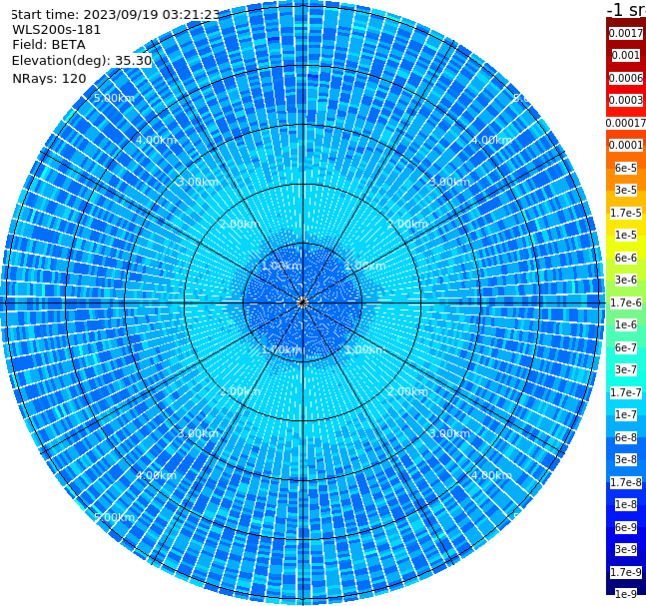Select the 1.7e-7 colorbar label

626,392
